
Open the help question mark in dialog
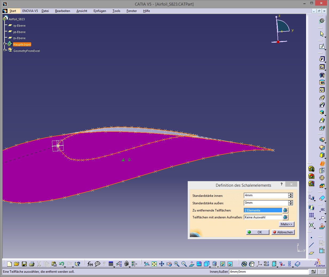(x=282, y=184)
